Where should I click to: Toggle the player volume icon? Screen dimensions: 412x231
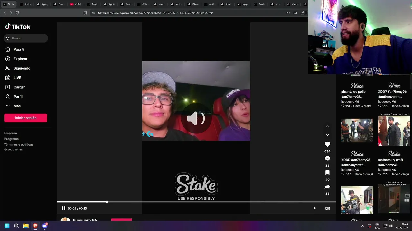click(327, 208)
